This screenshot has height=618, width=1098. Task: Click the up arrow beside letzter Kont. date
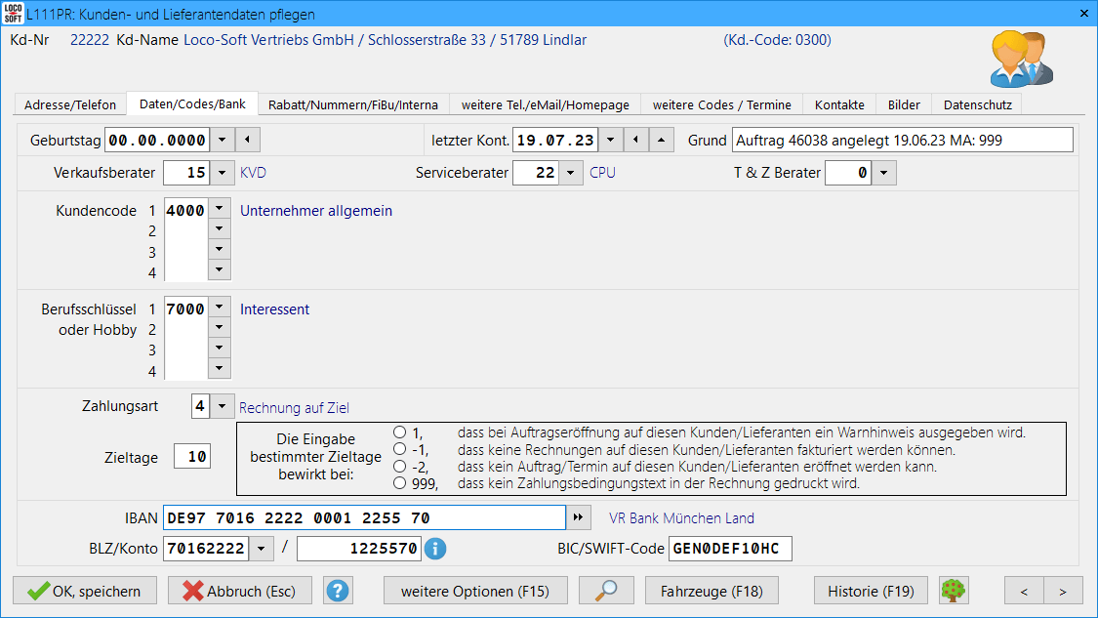tap(661, 141)
